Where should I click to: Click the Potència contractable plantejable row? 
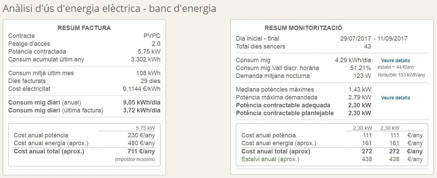click(x=304, y=113)
